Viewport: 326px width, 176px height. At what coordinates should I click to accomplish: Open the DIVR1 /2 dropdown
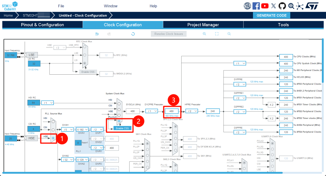(x=97, y=148)
